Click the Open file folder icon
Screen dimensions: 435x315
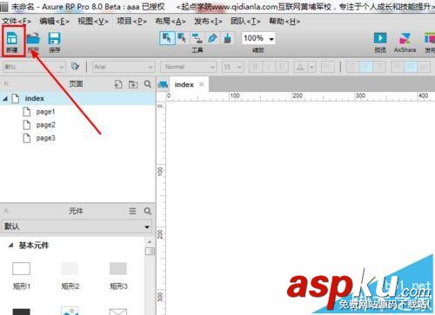click(x=33, y=39)
